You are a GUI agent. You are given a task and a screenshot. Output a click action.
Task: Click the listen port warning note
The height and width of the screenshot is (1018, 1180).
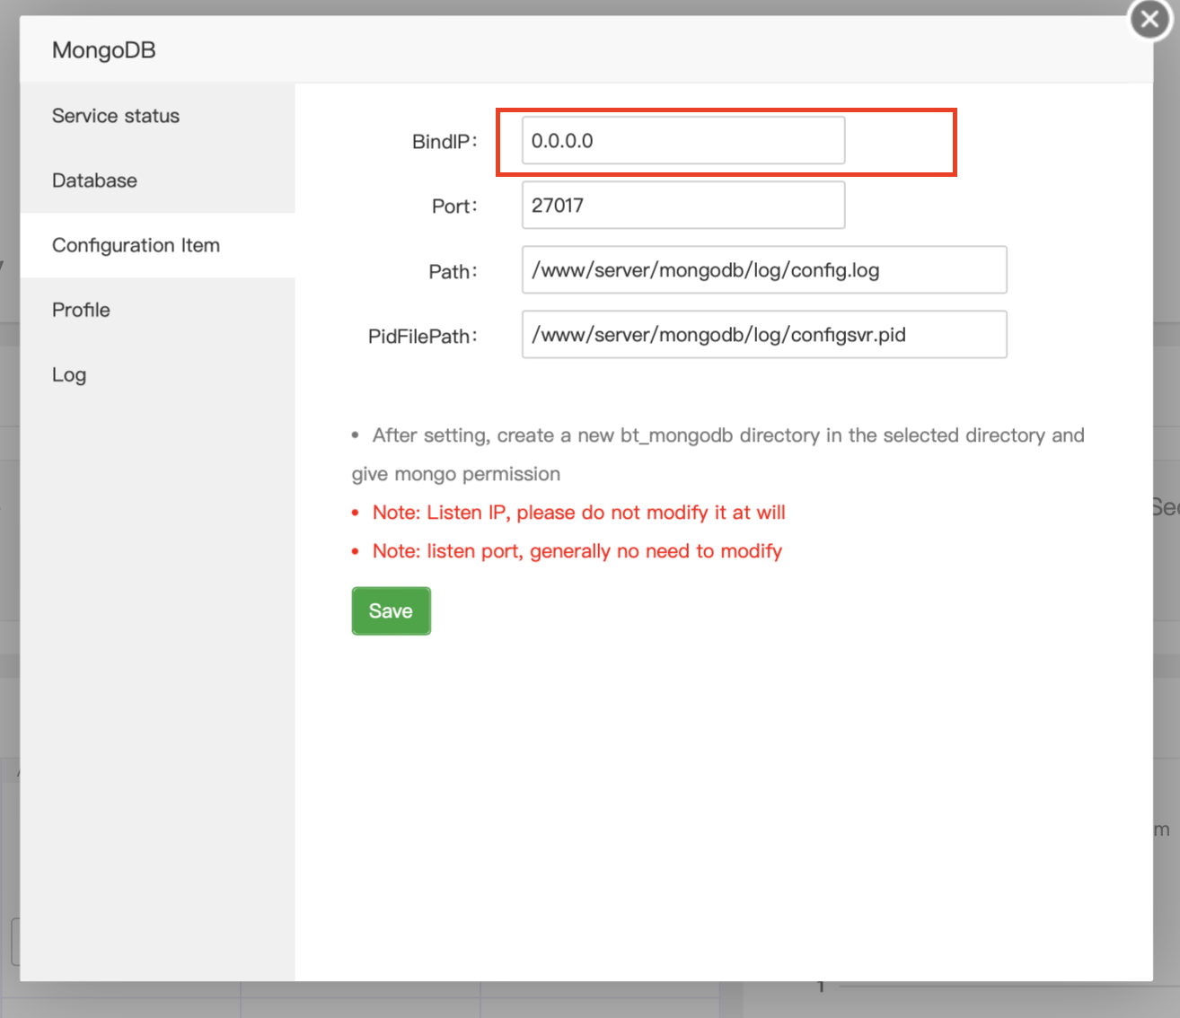click(577, 550)
